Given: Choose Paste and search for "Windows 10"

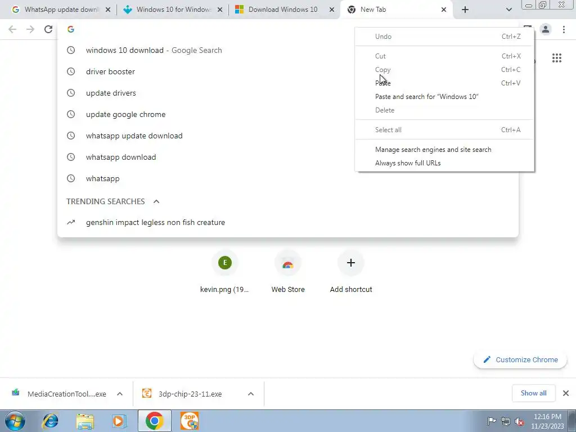Looking at the screenshot, I should coord(444,97).
